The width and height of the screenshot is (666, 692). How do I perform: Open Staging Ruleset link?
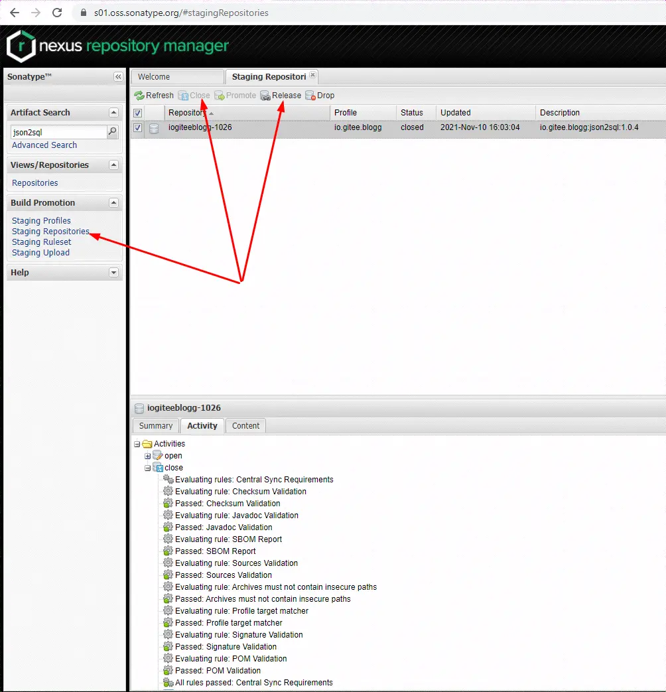[42, 242]
